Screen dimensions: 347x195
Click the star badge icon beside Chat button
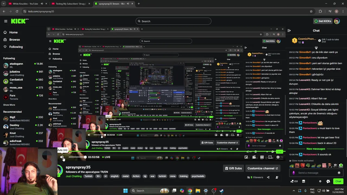coord(328,181)
